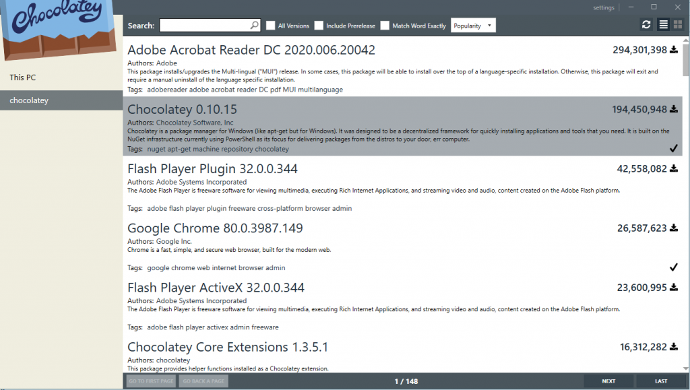Image resolution: width=690 pixels, height=390 pixels.
Task: Minimize the Chocolatey GUI window
Action: point(631,7)
